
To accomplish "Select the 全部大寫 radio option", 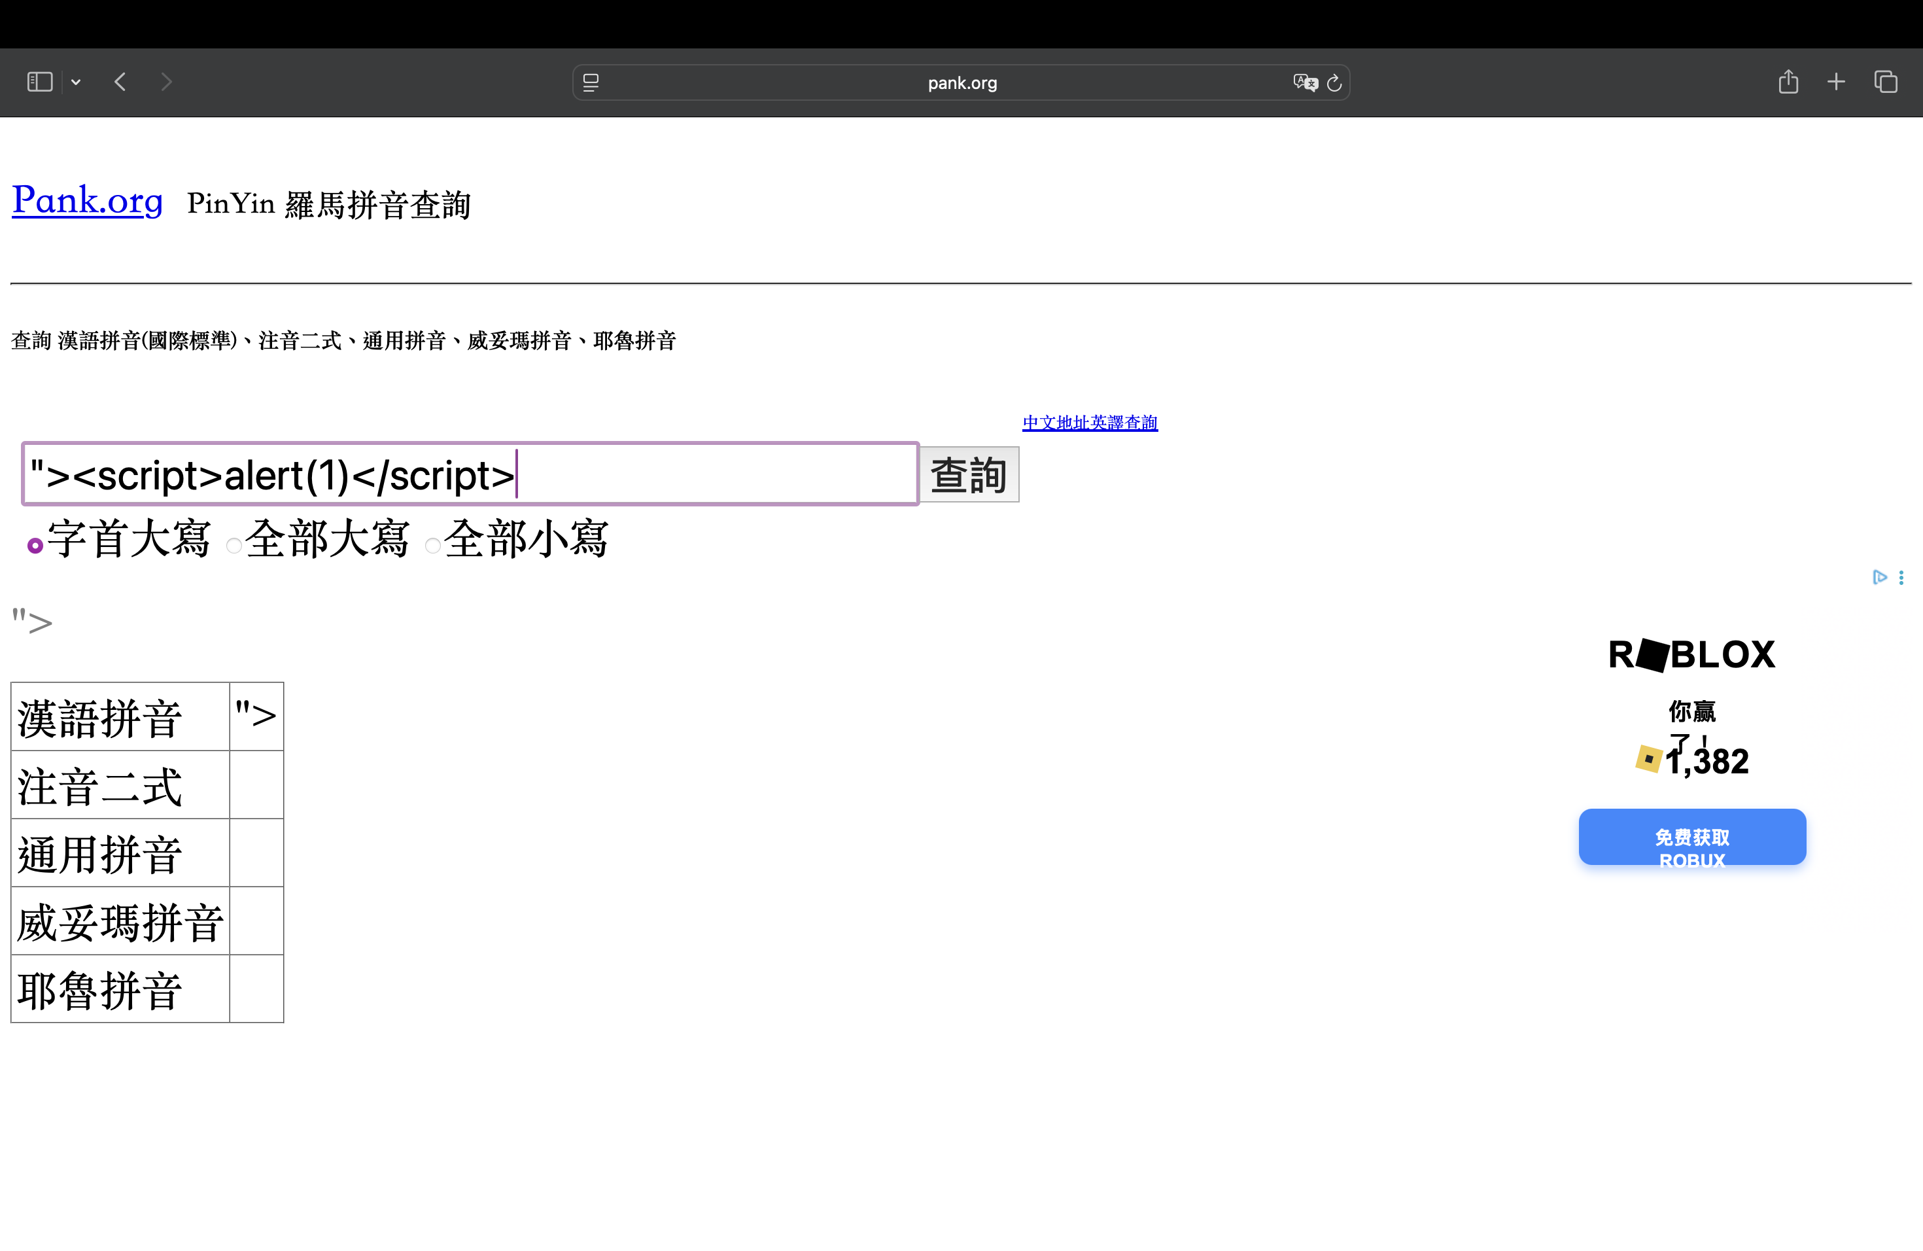I will coord(234,546).
